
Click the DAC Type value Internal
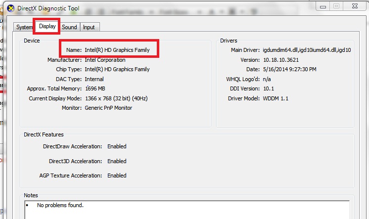(94, 79)
